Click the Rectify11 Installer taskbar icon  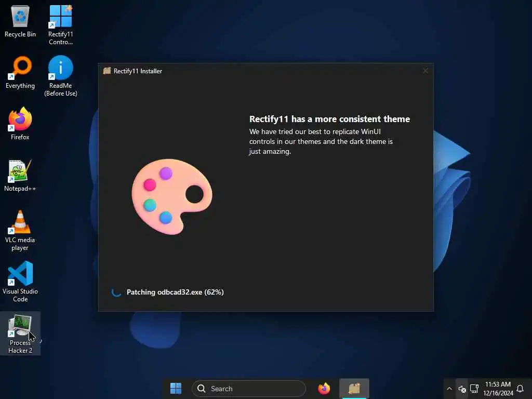pyautogui.click(x=354, y=389)
